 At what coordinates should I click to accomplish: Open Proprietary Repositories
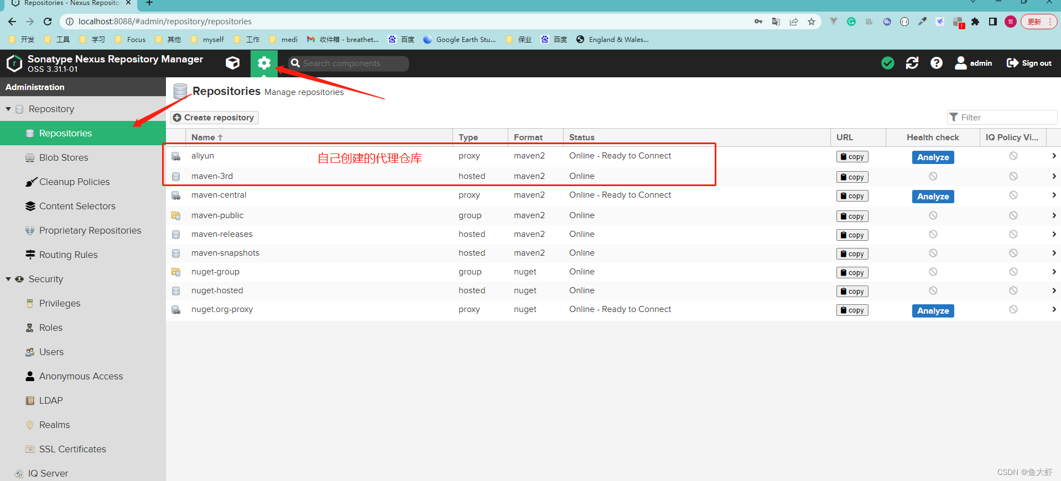point(90,230)
